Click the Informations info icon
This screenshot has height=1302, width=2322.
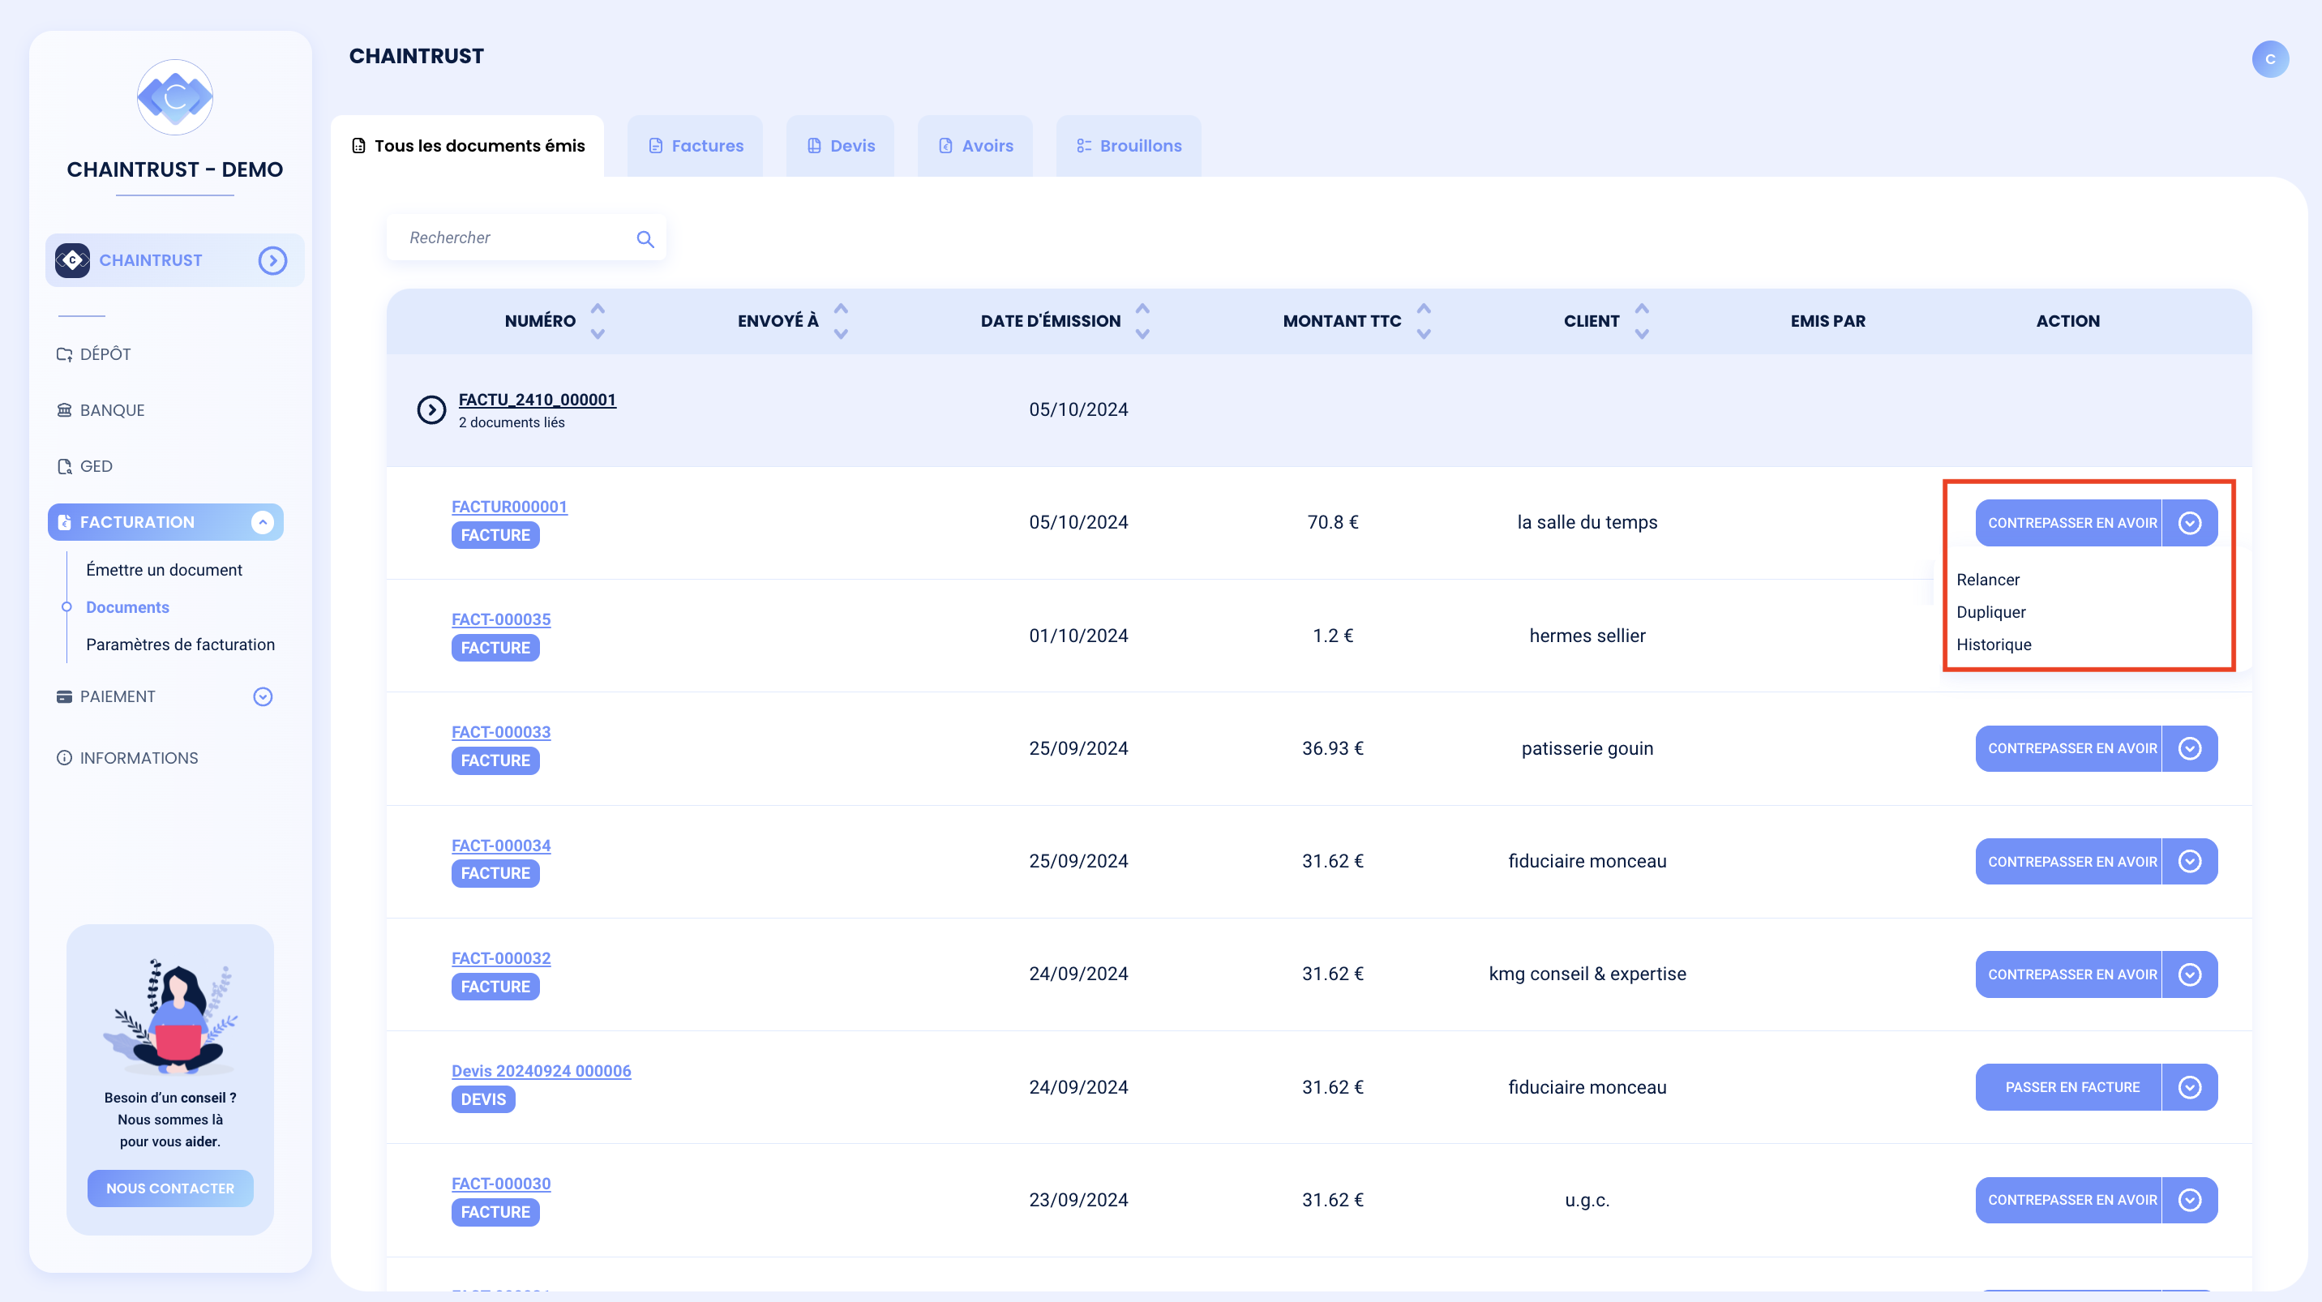(64, 758)
